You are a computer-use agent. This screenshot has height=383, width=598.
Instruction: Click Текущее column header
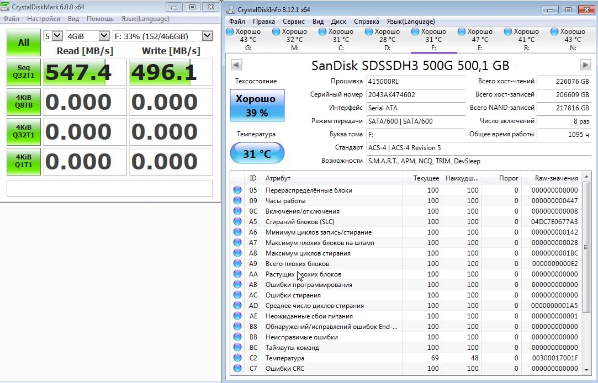coord(422,178)
